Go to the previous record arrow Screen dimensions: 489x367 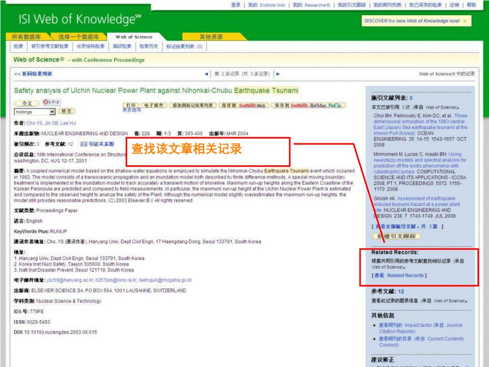[206, 74]
